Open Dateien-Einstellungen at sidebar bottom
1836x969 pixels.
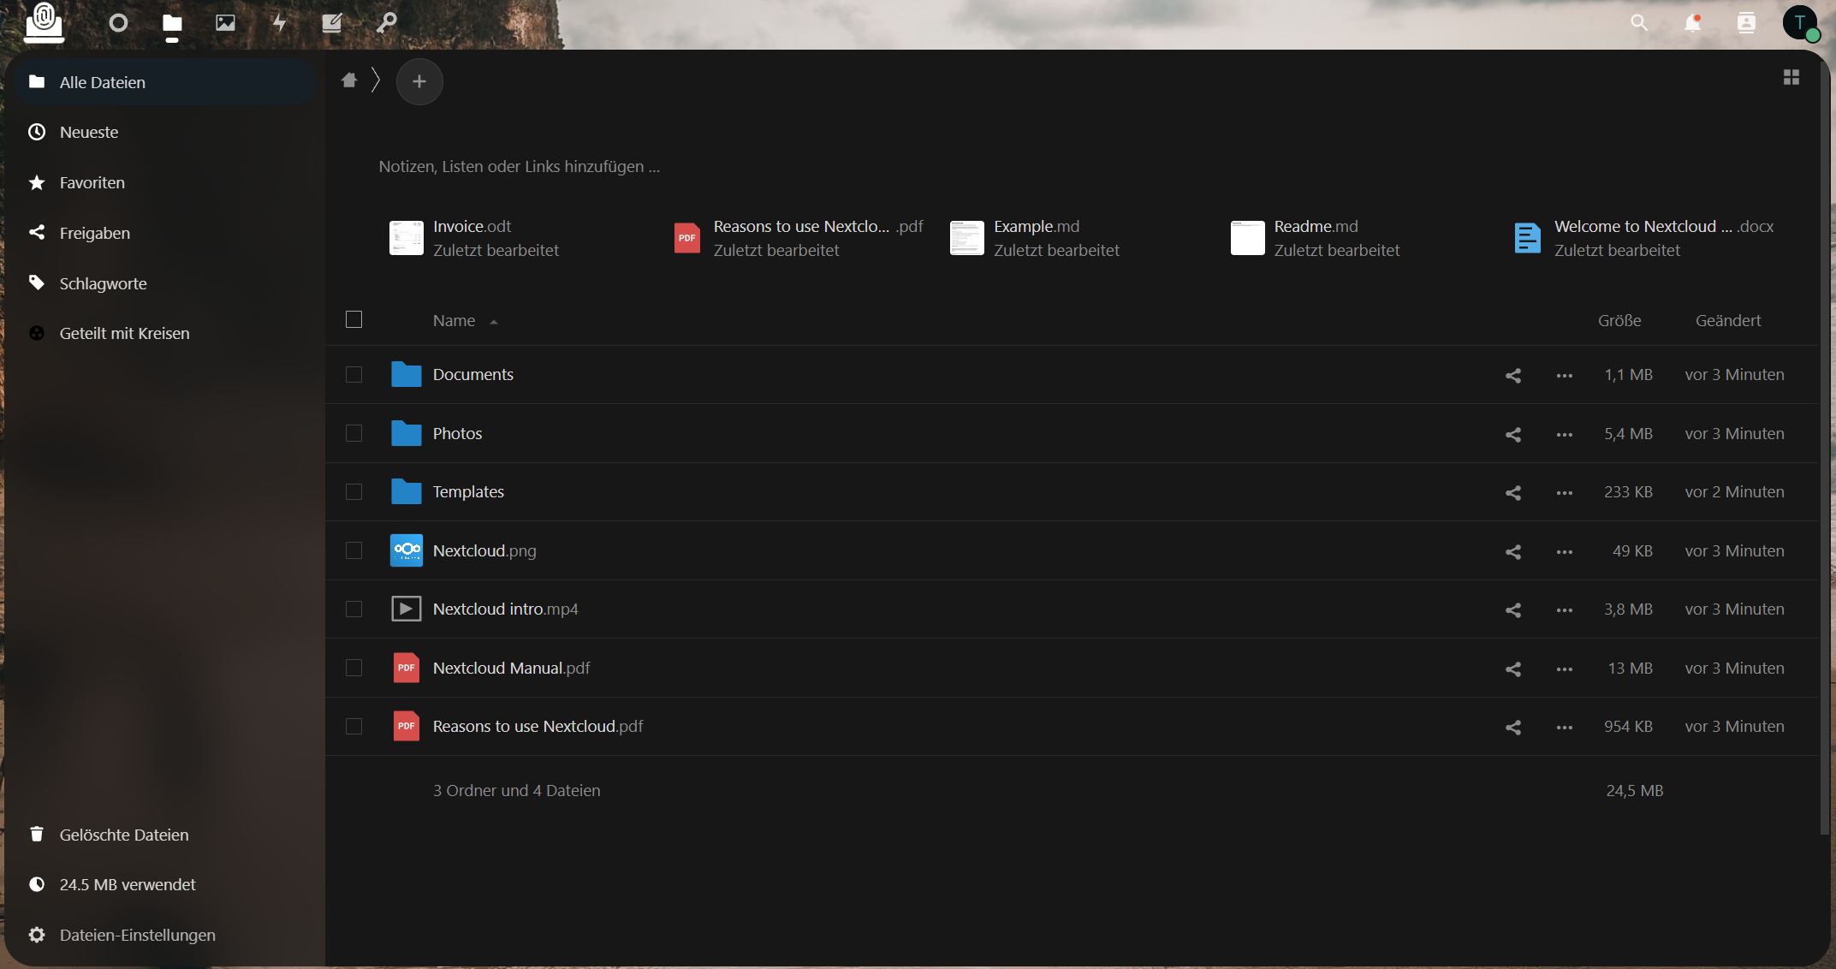click(137, 935)
